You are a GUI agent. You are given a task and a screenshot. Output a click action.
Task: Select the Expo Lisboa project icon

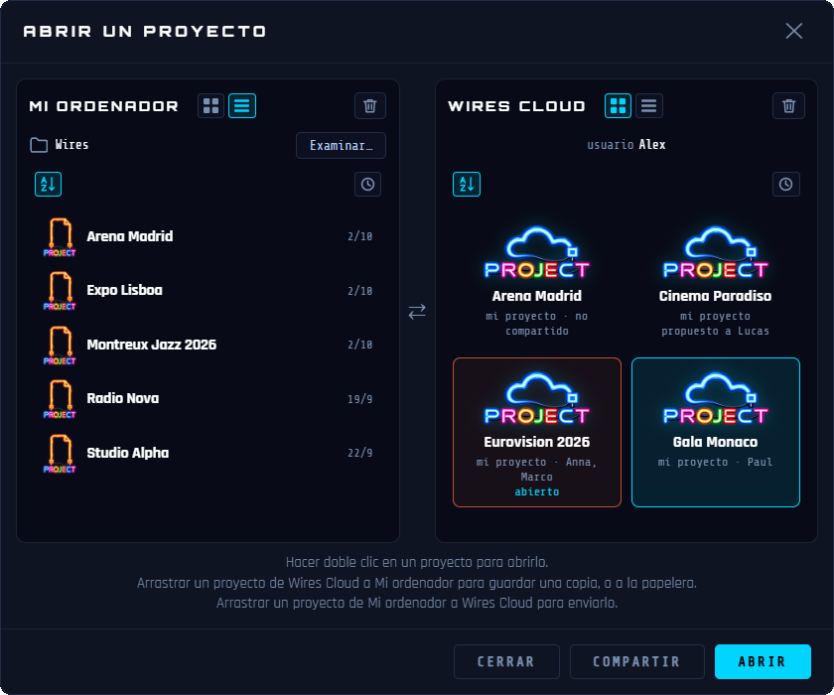tap(60, 291)
